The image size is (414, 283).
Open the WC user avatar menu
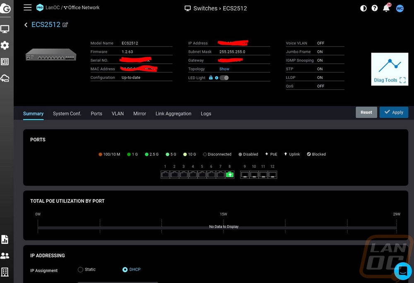click(400, 8)
